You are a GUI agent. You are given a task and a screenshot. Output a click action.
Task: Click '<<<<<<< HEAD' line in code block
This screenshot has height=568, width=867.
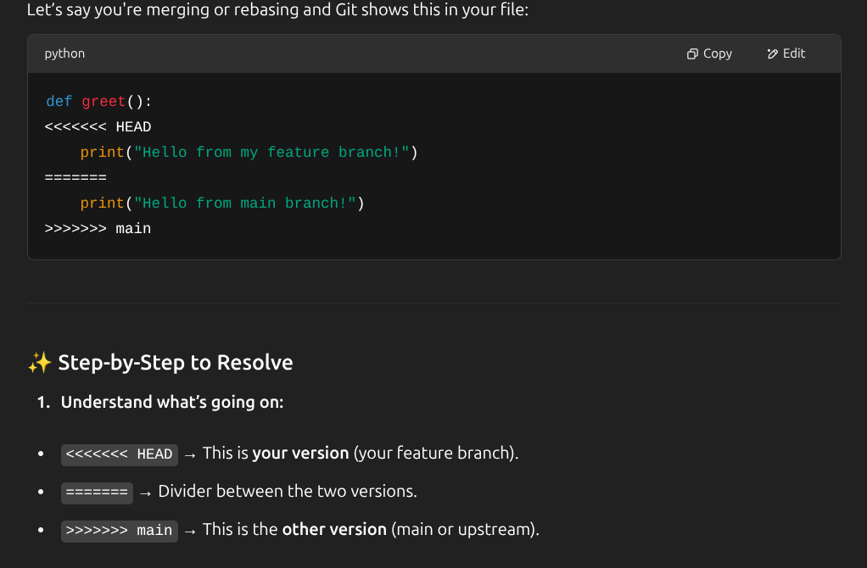[x=98, y=127]
